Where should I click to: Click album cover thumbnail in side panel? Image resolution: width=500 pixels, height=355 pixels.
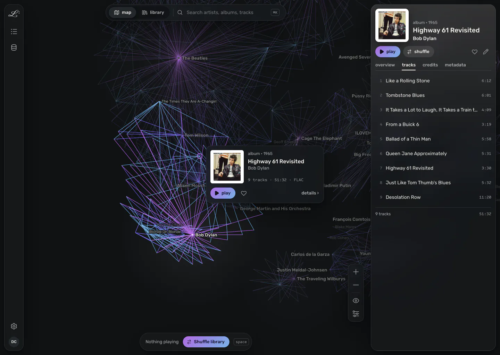coord(392,25)
